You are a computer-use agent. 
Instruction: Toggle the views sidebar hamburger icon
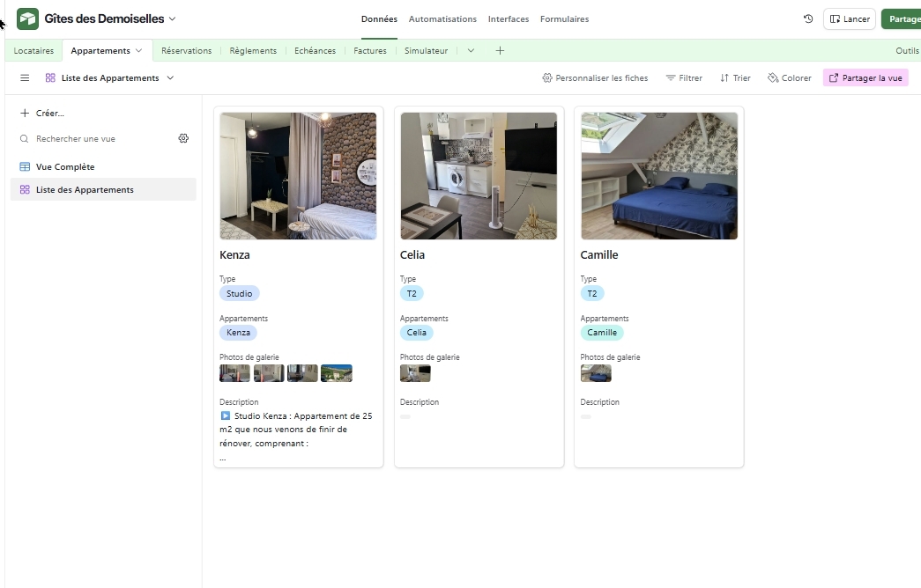pyautogui.click(x=25, y=78)
